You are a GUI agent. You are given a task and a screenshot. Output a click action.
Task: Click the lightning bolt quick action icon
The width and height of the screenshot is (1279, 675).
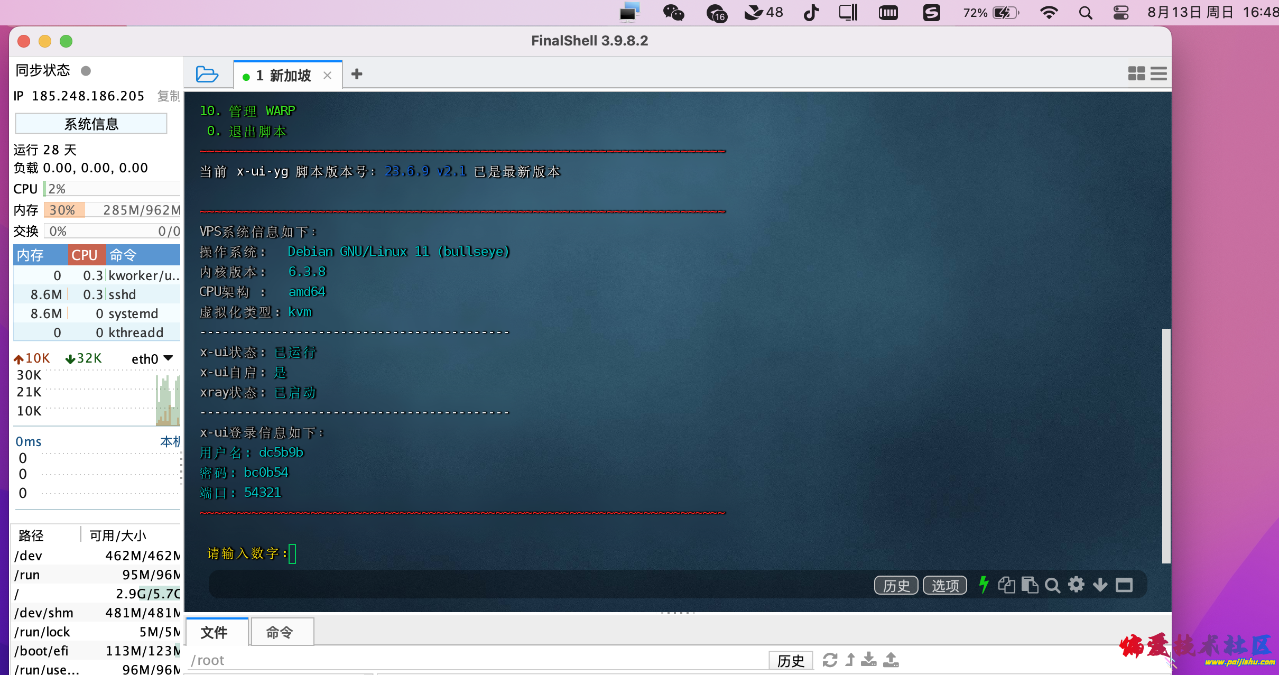pyautogui.click(x=984, y=585)
